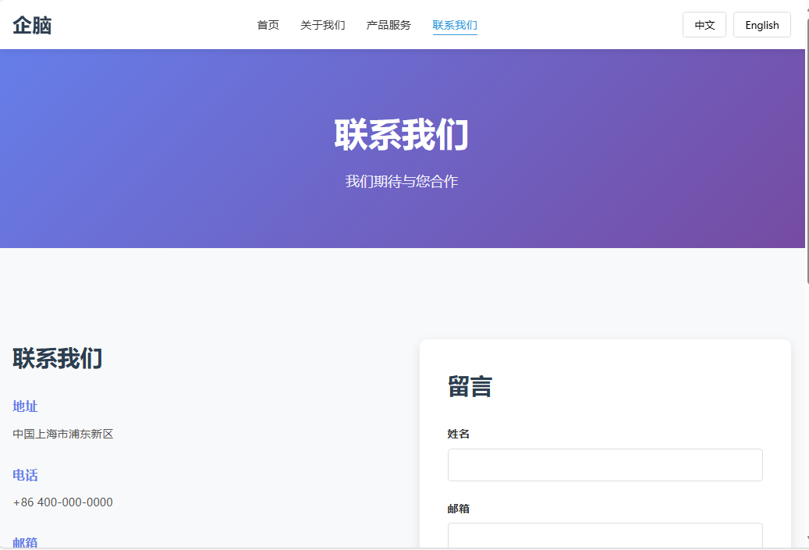Select the address text 中国上海市浦东新区
The image size is (809, 550).
pyautogui.click(x=63, y=434)
